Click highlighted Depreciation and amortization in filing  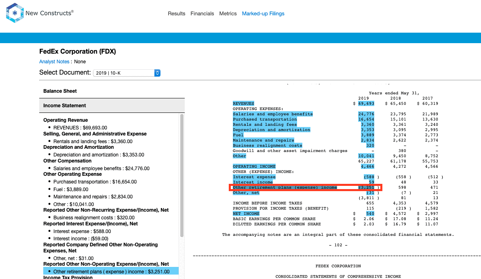[272, 130]
